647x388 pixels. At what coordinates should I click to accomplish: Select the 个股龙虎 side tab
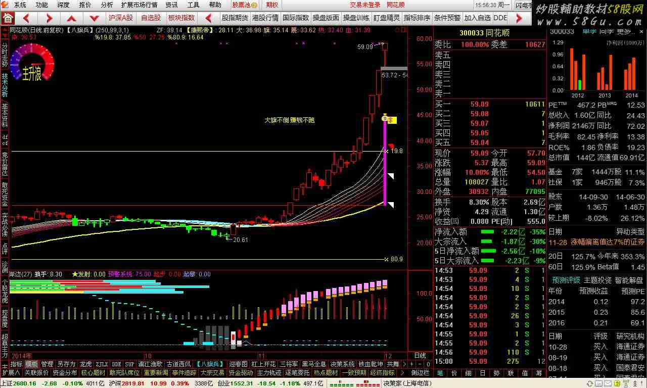(5, 290)
